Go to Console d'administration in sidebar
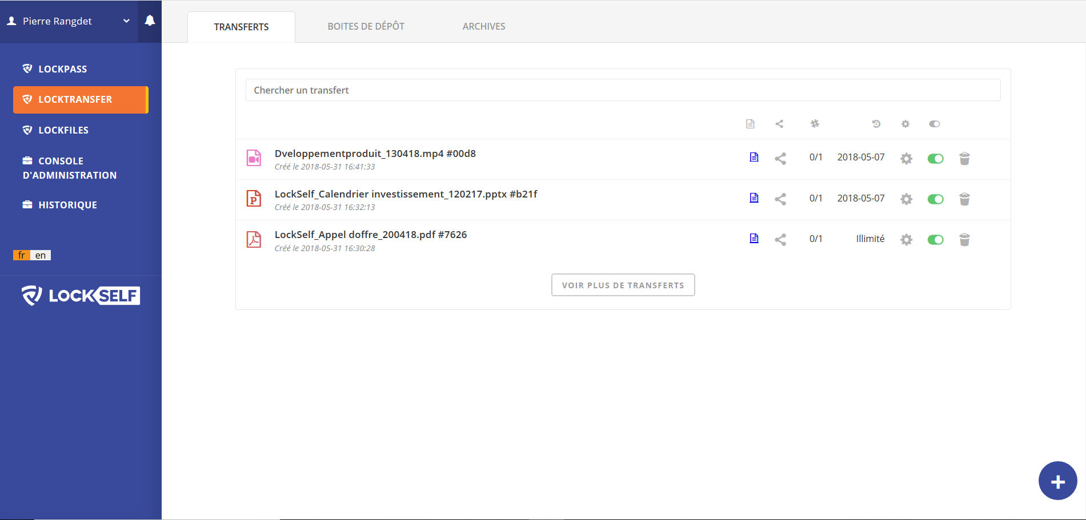The image size is (1086, 520). pos(69,168)
